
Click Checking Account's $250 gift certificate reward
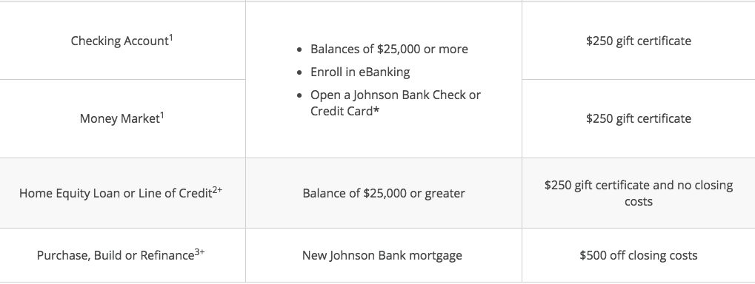(x=639, y=41)
